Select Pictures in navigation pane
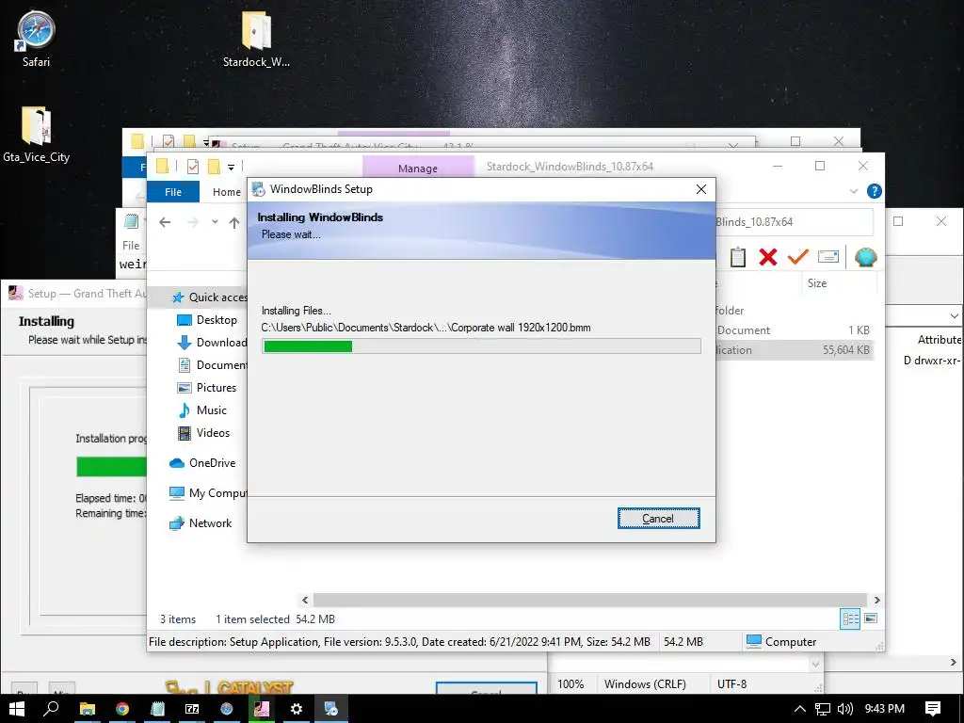The width and height of the screenshot is (964, 723). (207, 388)
